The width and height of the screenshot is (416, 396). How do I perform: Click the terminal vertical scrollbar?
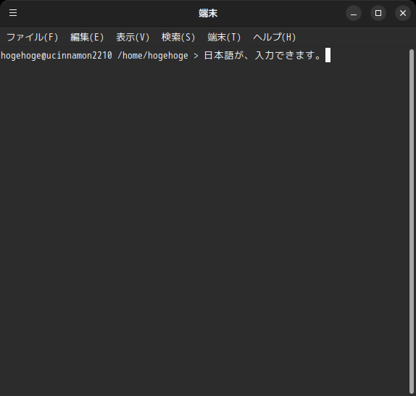click(412, 222)
